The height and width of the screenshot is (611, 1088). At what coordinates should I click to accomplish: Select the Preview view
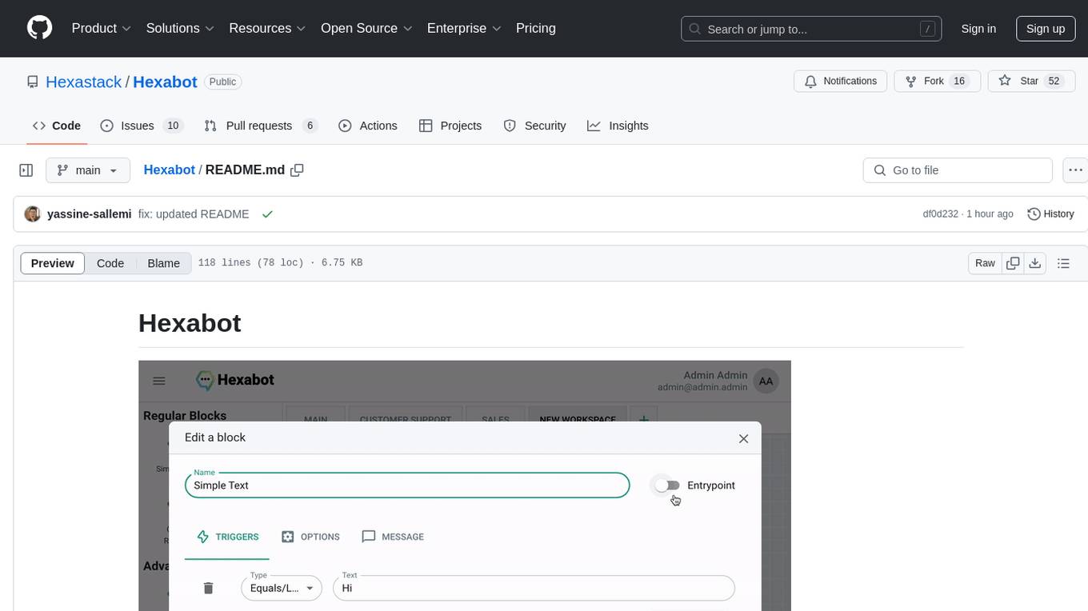click(x=53, y=263)
